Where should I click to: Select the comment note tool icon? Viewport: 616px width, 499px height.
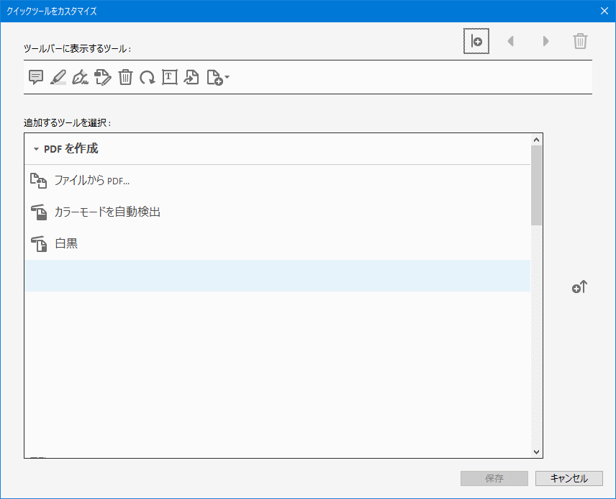[36, 77]
